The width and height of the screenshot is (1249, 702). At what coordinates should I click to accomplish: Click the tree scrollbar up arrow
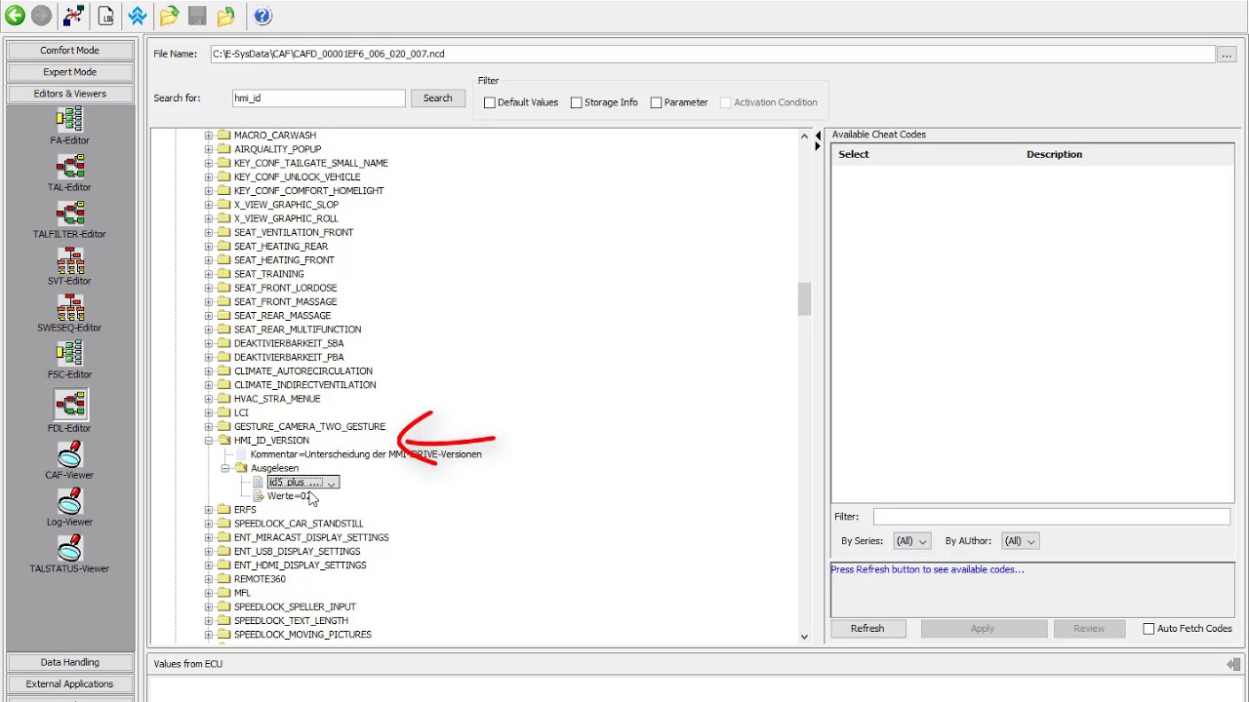pyautogui.click(x=804, y=136)
